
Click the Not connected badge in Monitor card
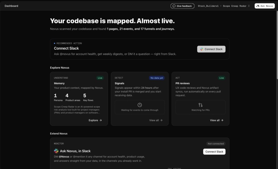tap(216, 143)
